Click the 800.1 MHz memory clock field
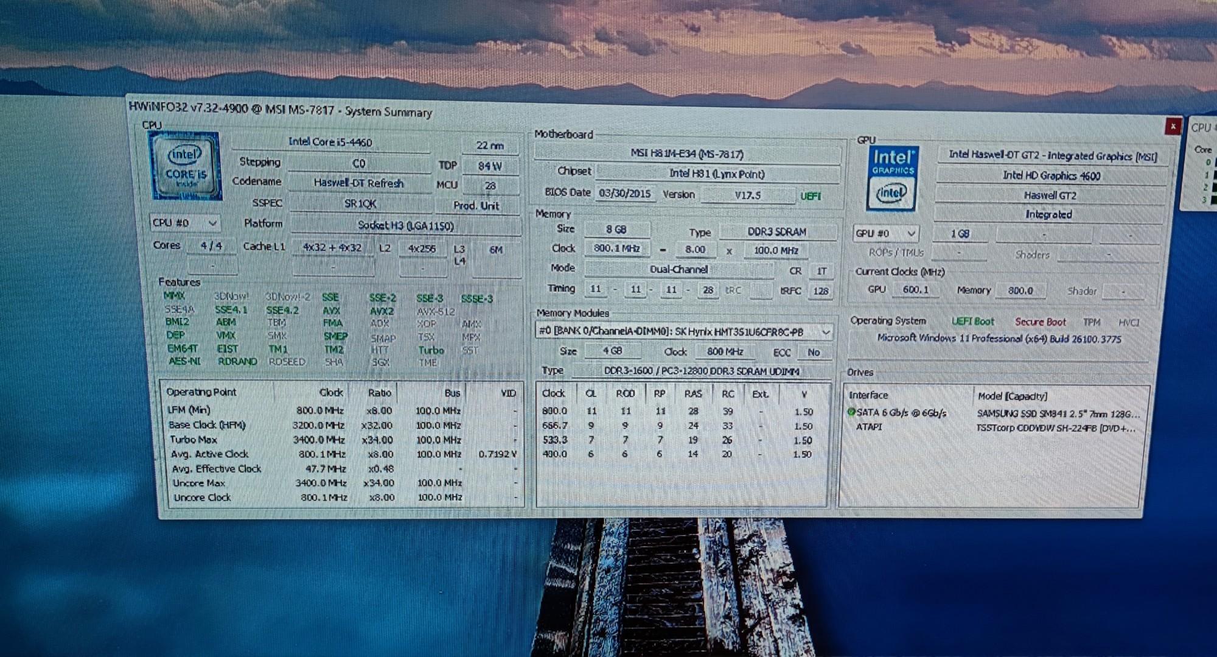 616,248
